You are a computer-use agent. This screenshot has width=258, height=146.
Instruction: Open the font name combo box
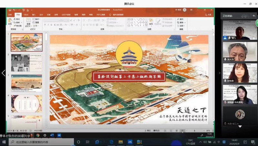coord(52,20)
